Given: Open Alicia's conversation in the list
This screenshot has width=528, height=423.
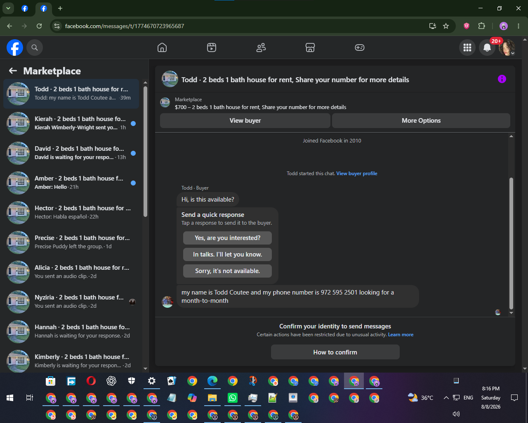Looking at the screenshot, I should [71, 272].
